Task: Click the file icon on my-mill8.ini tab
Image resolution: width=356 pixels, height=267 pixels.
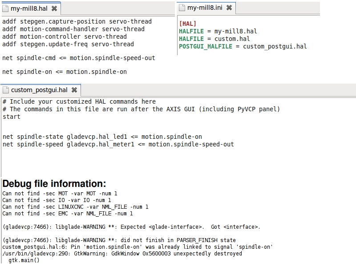Action: tap(182, 8)
